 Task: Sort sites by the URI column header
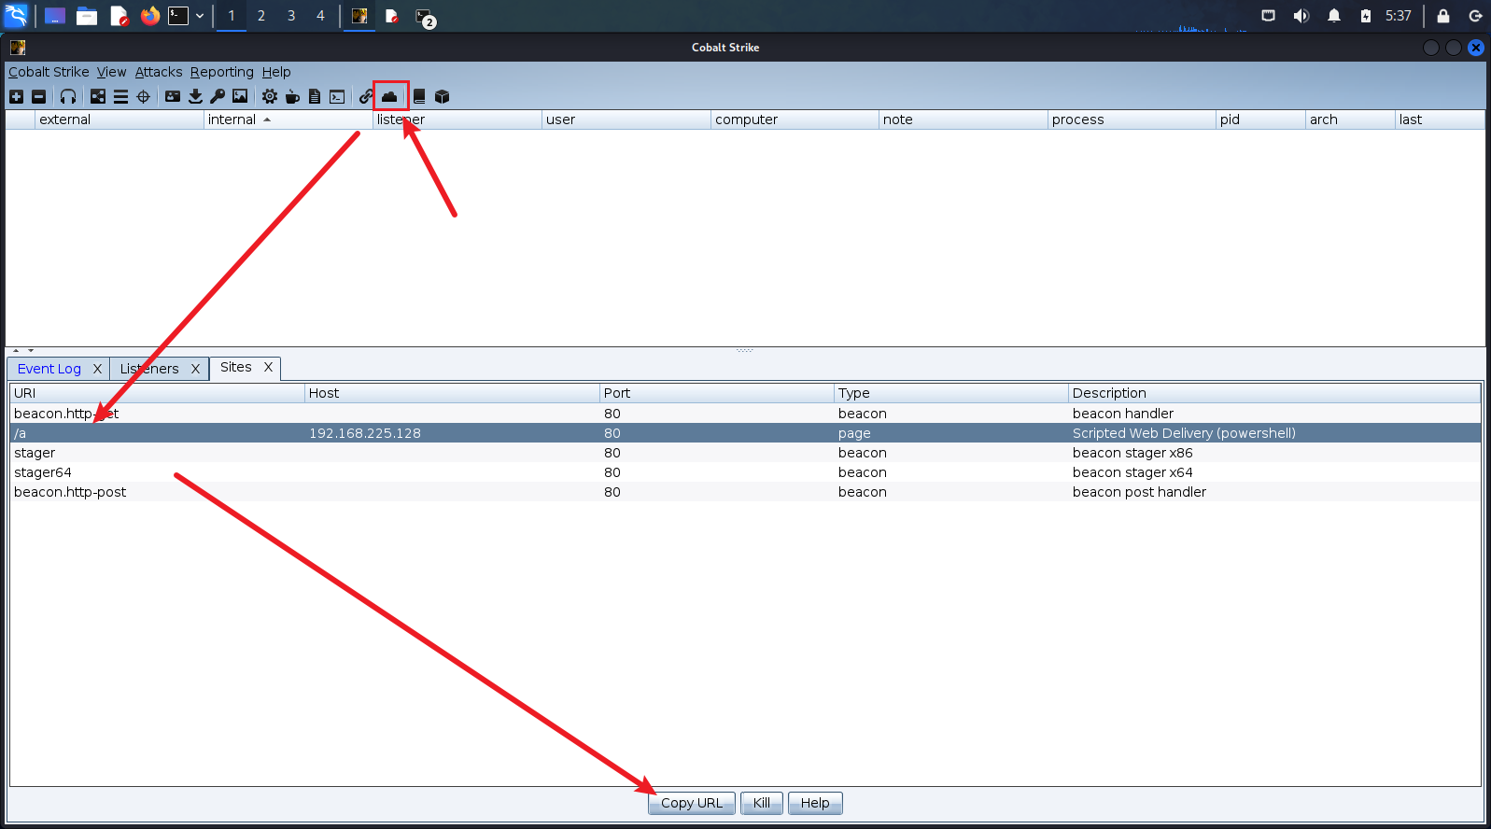point(157,393)
